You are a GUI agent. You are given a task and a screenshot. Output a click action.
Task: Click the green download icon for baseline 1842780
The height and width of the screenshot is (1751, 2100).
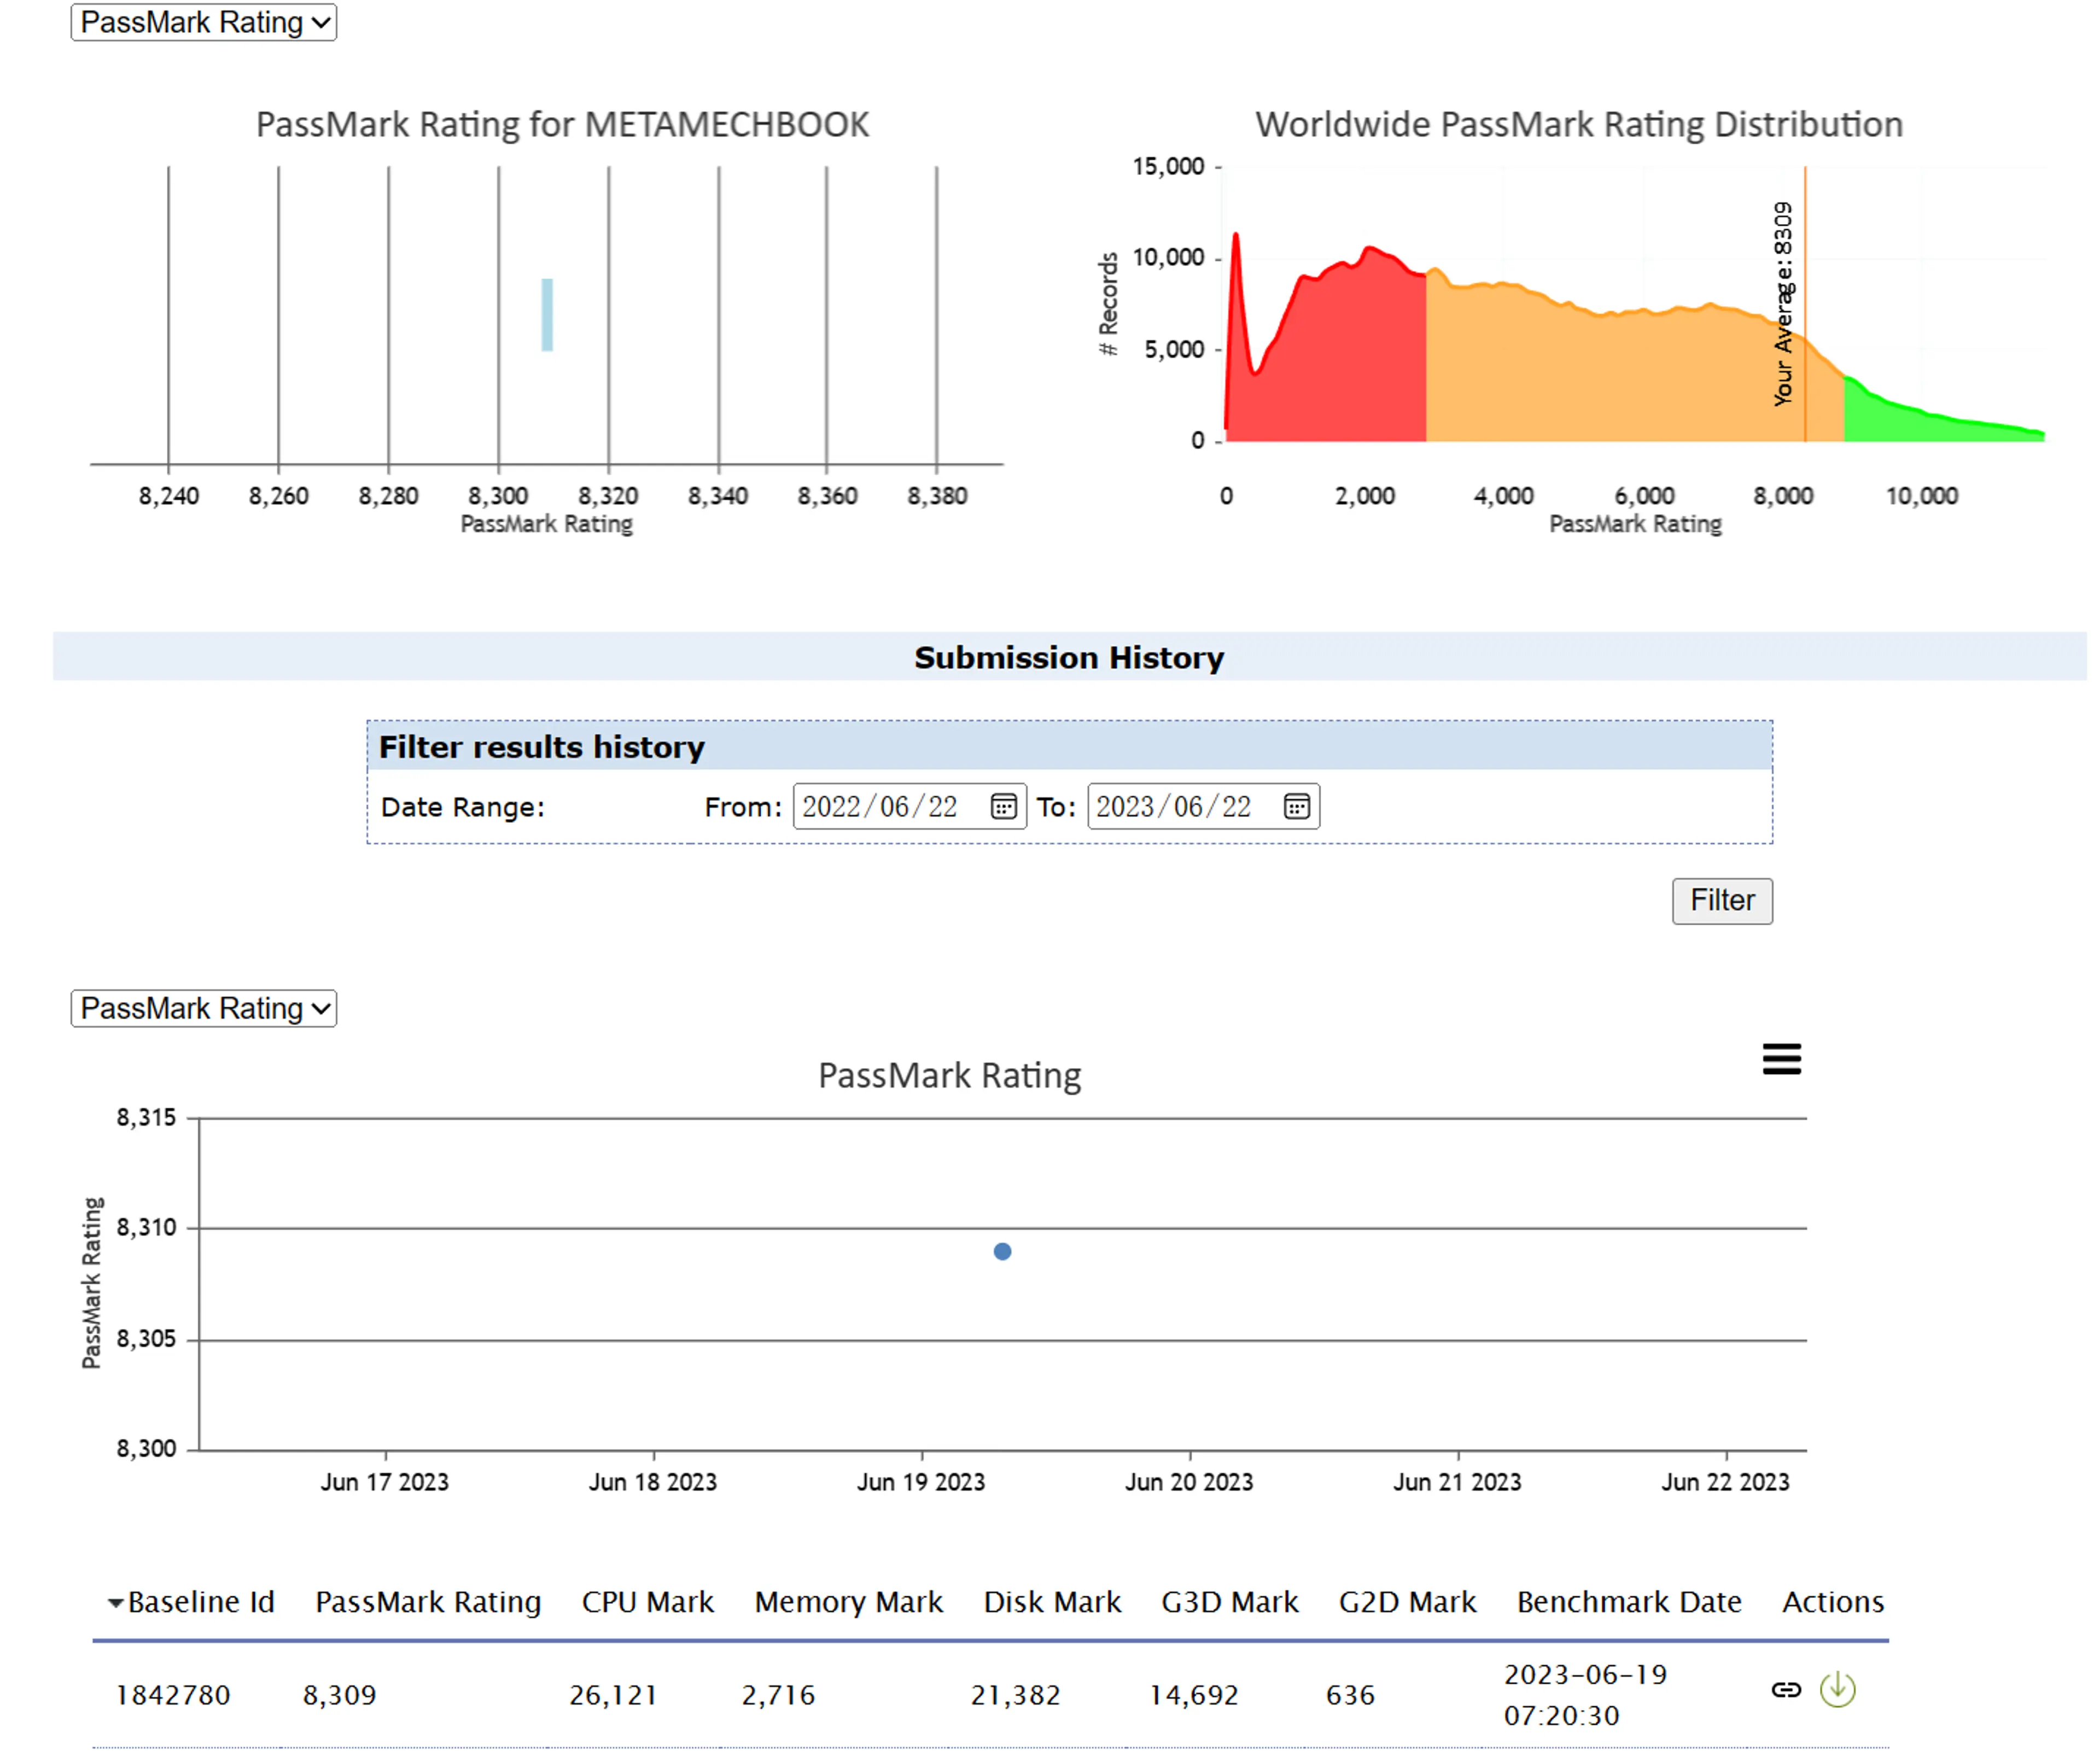pyautogui.click(x=1837, y=1690)
